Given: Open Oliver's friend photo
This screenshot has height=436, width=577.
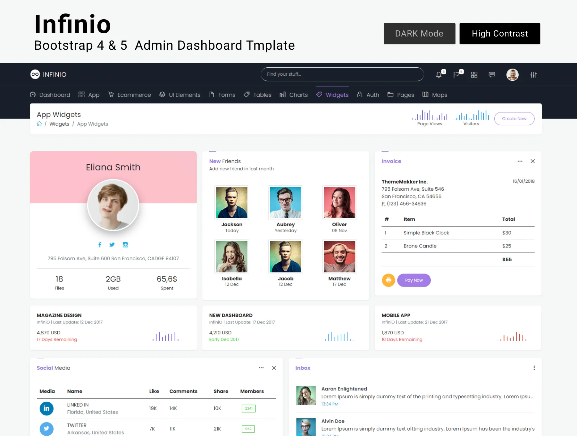Looking at the screenshot, I should tap(339, 203).
